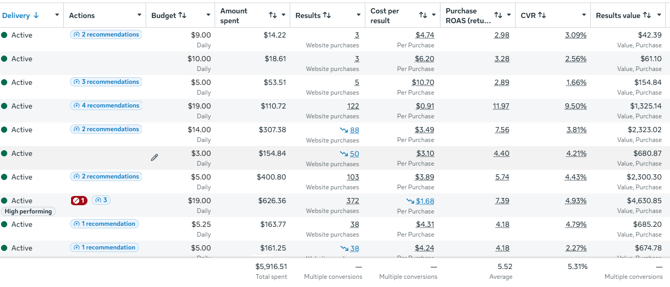Click the $0.91 cost per purchase value
The width and height of the screenshot is (670, 287).
coord(425,106)
